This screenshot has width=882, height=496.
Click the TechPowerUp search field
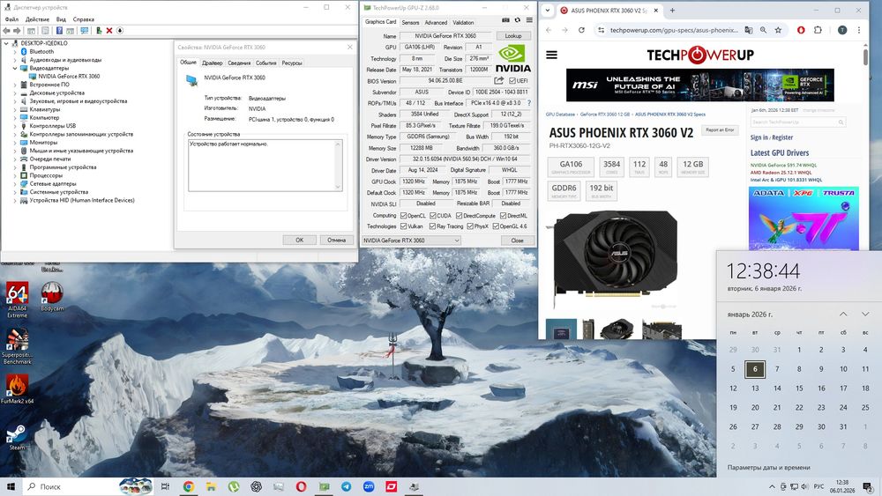(x=797, y=122)
